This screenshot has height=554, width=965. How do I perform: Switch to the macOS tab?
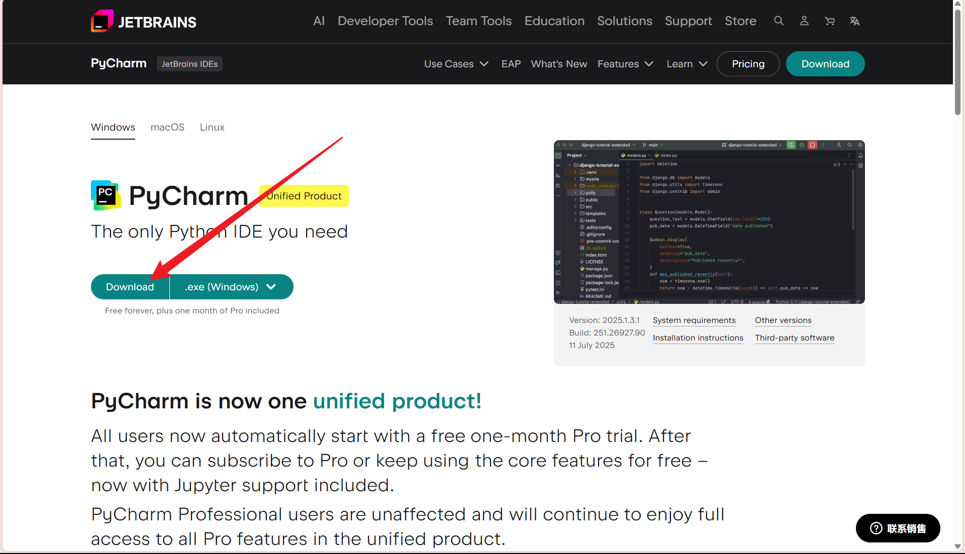[x=167, y=128]
